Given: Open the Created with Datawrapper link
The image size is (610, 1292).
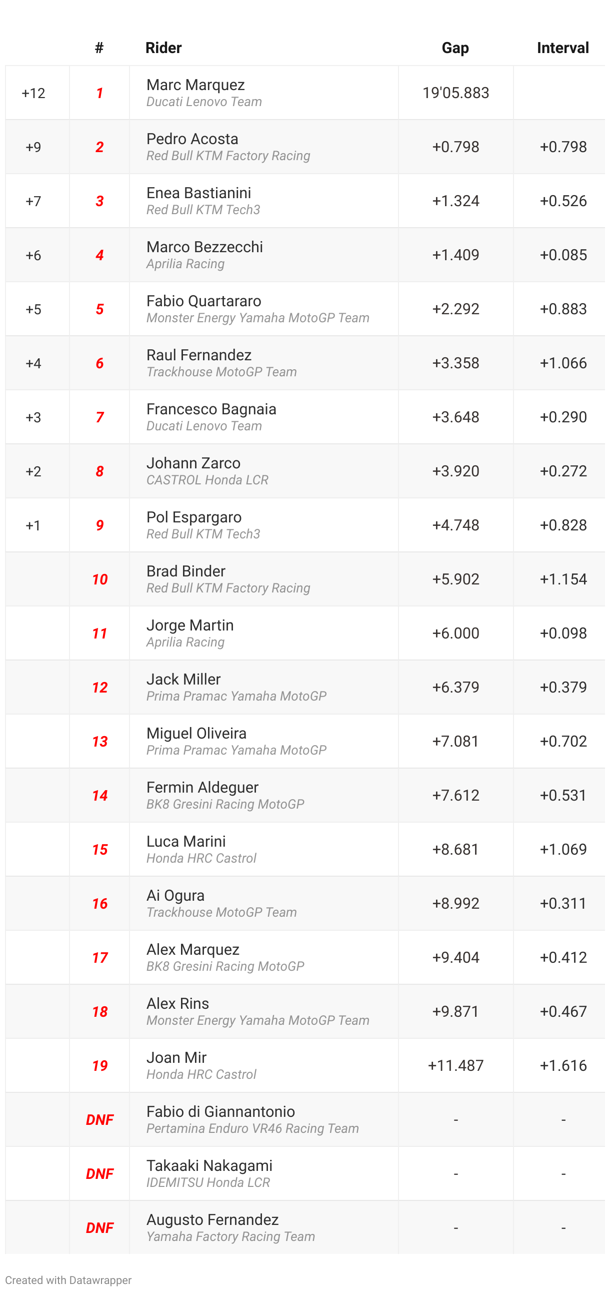Looking at the screenshot, I should [68, 1279].
